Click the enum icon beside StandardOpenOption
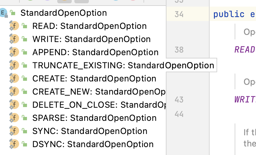Image resolution: width=256 pixels, height=155 pixels. [x=3, y=13]
